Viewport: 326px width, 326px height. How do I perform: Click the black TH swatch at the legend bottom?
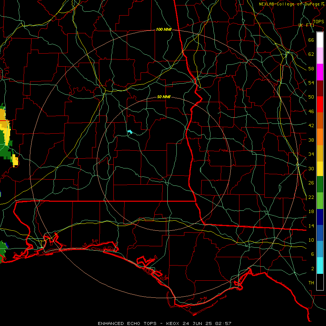pos(320,282)
